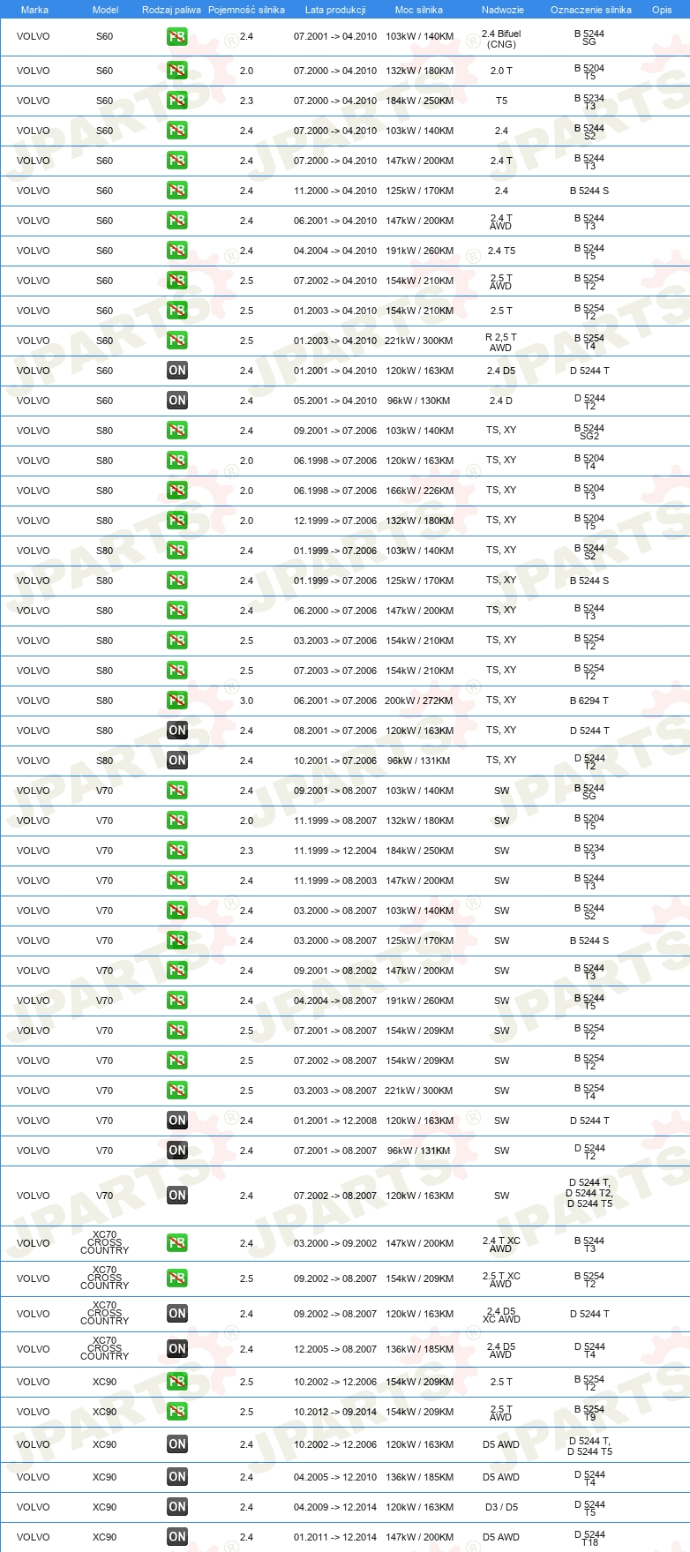Click petrol icon in S60 184kW / 250KM row
This screenshot has width=690, height=1552.
[177, 101]
